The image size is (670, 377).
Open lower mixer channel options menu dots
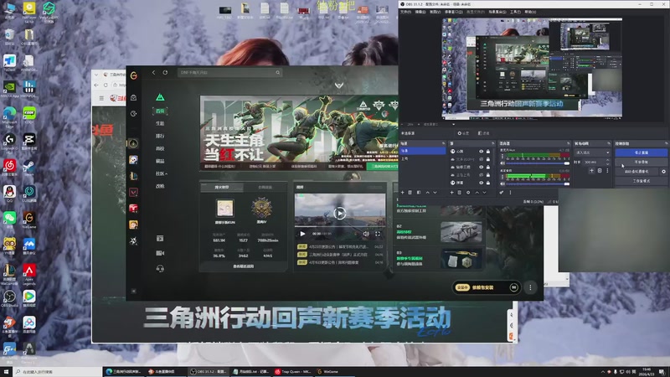click(x=502, y=177)
